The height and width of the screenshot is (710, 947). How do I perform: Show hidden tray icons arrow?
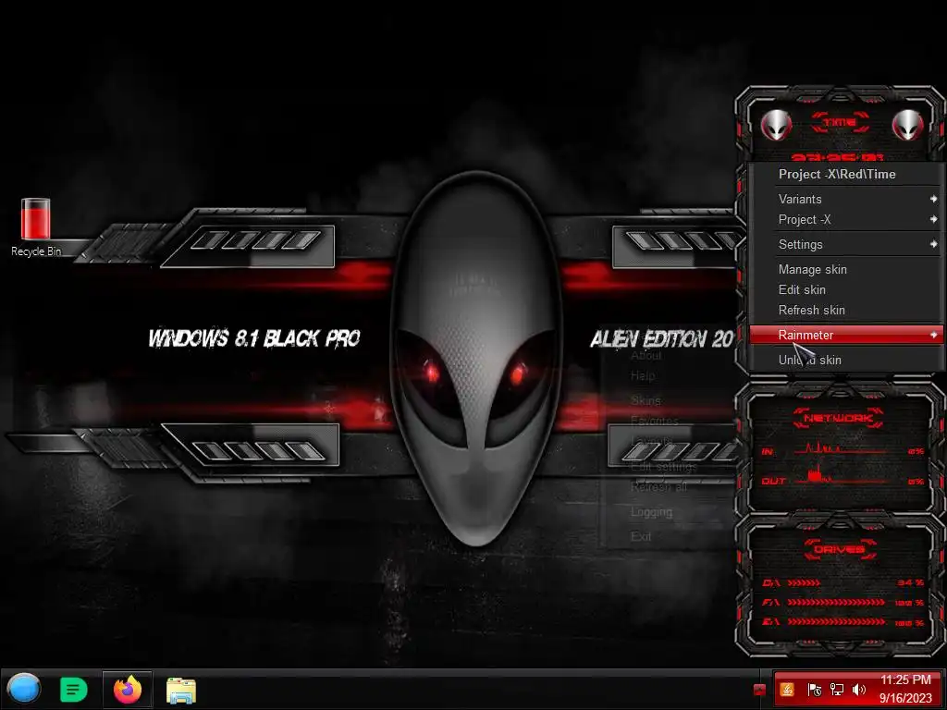click(x=760, y=690)
